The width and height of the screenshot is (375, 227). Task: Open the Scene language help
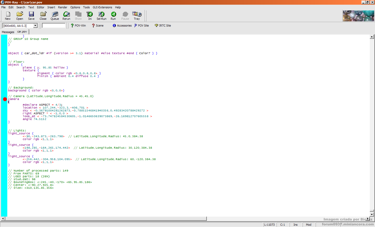(x=98, y=26)
